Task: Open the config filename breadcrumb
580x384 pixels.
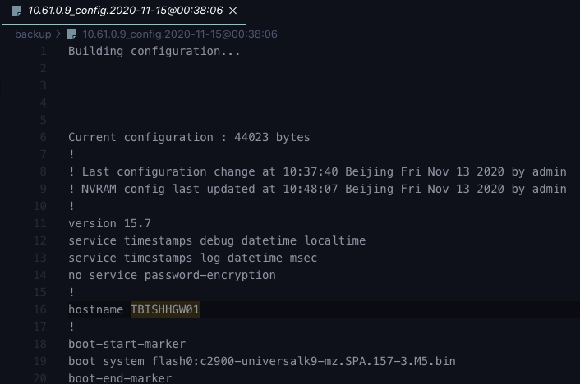Action: point(179,34)
